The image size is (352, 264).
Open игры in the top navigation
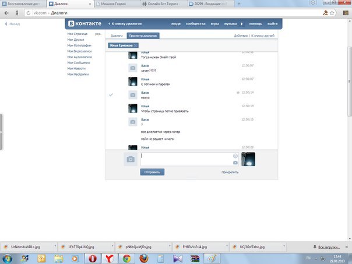pyautogui.click(x=215, y=24)
